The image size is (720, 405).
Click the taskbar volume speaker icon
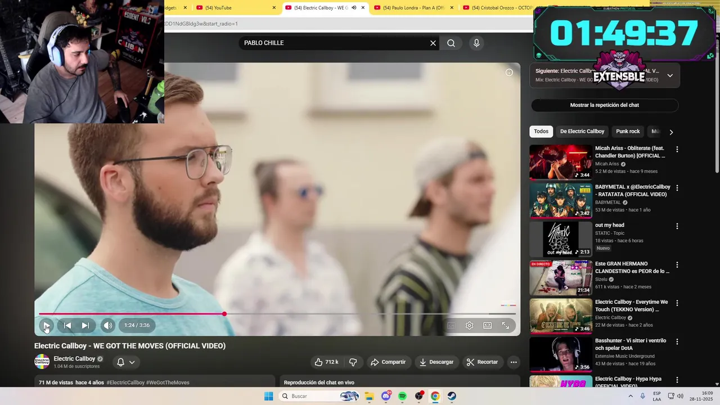[x=680, y=396]
